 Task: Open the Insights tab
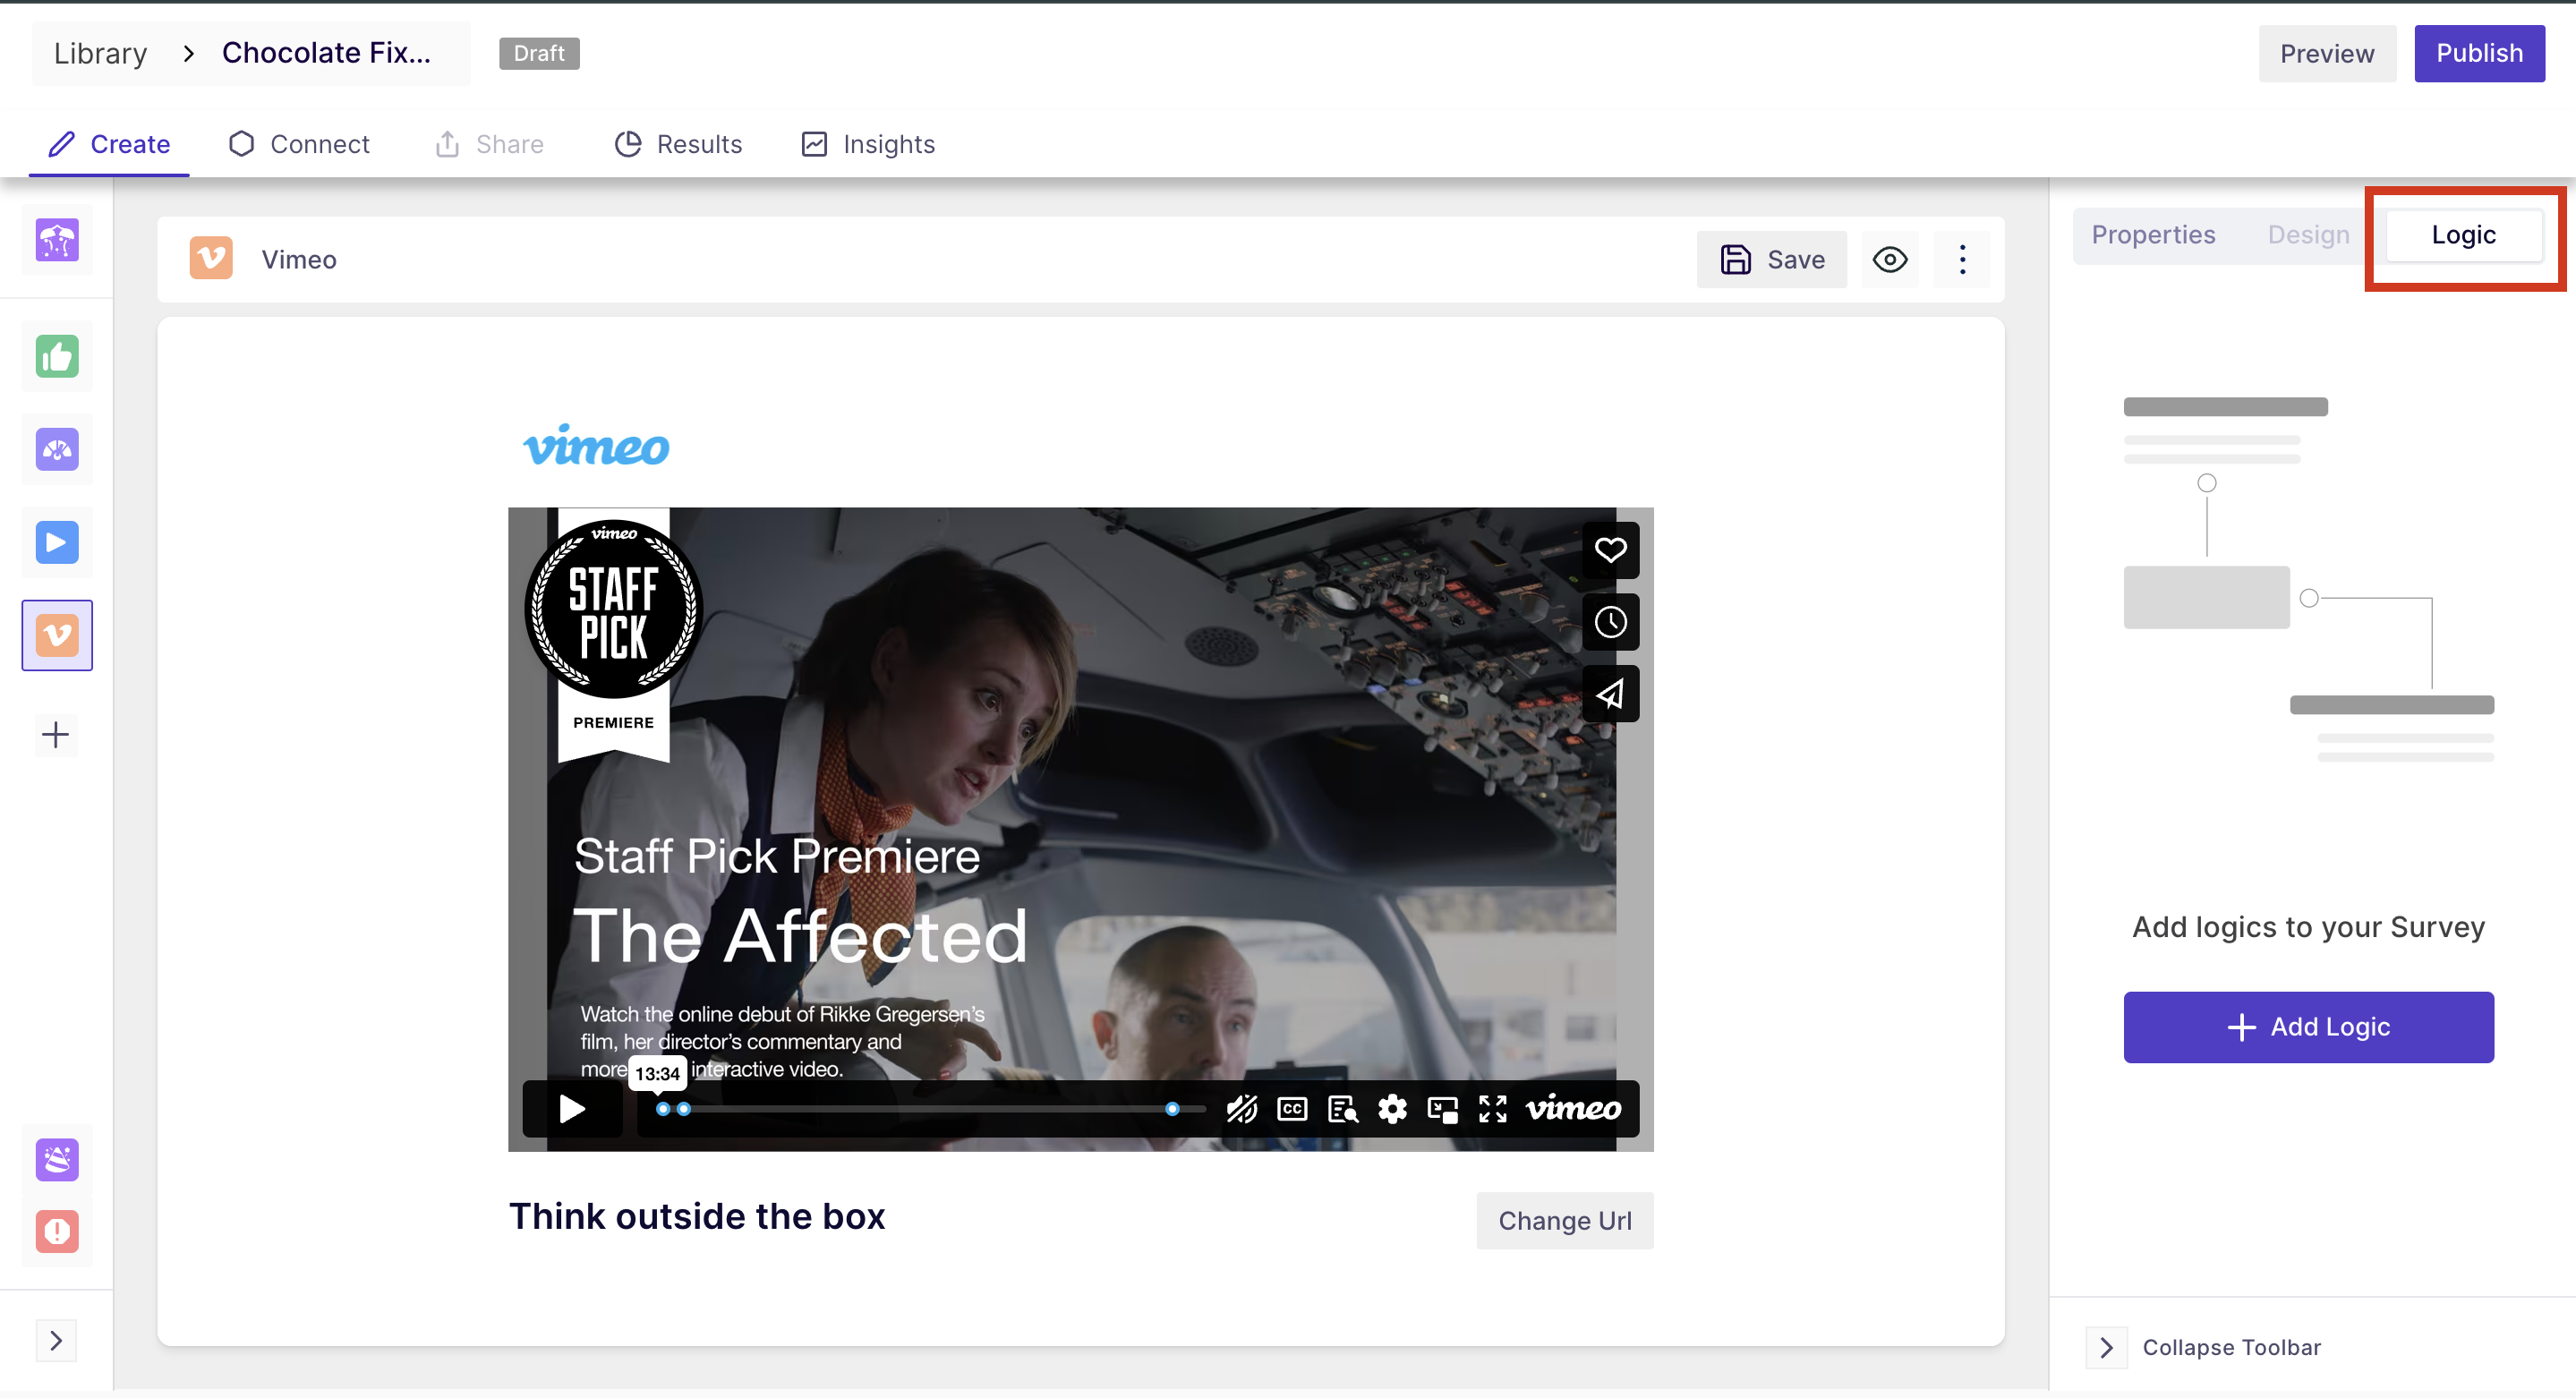coord(868,144)
